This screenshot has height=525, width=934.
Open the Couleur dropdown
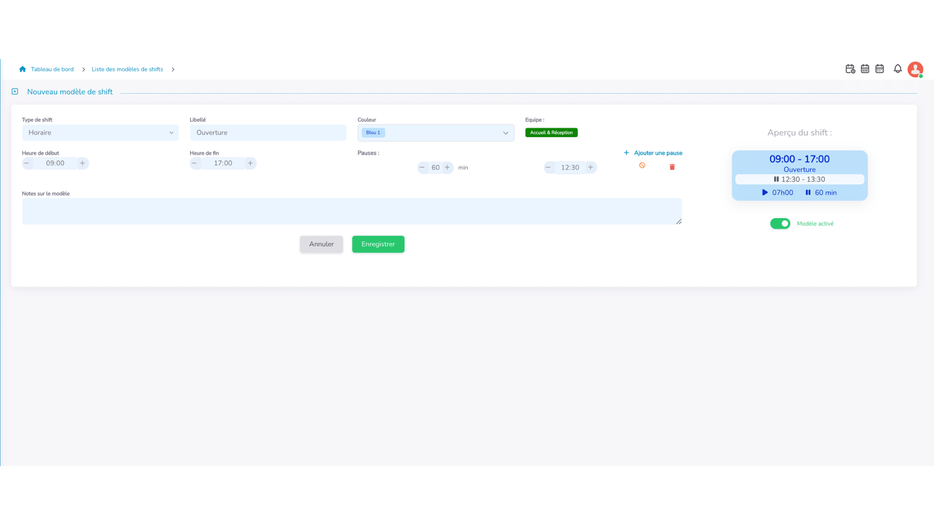(x=436, y=133)
